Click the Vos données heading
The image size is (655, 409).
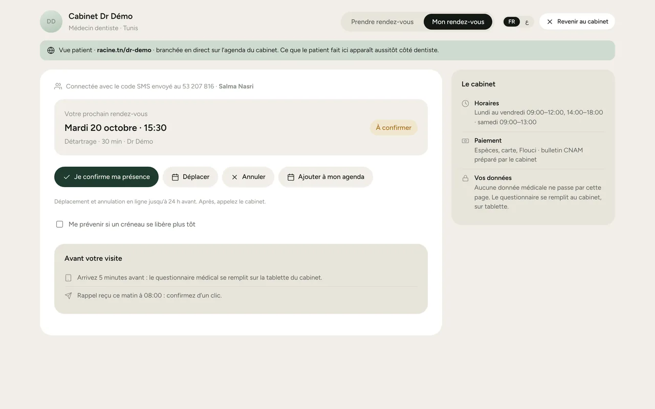[x=493, y=178]
